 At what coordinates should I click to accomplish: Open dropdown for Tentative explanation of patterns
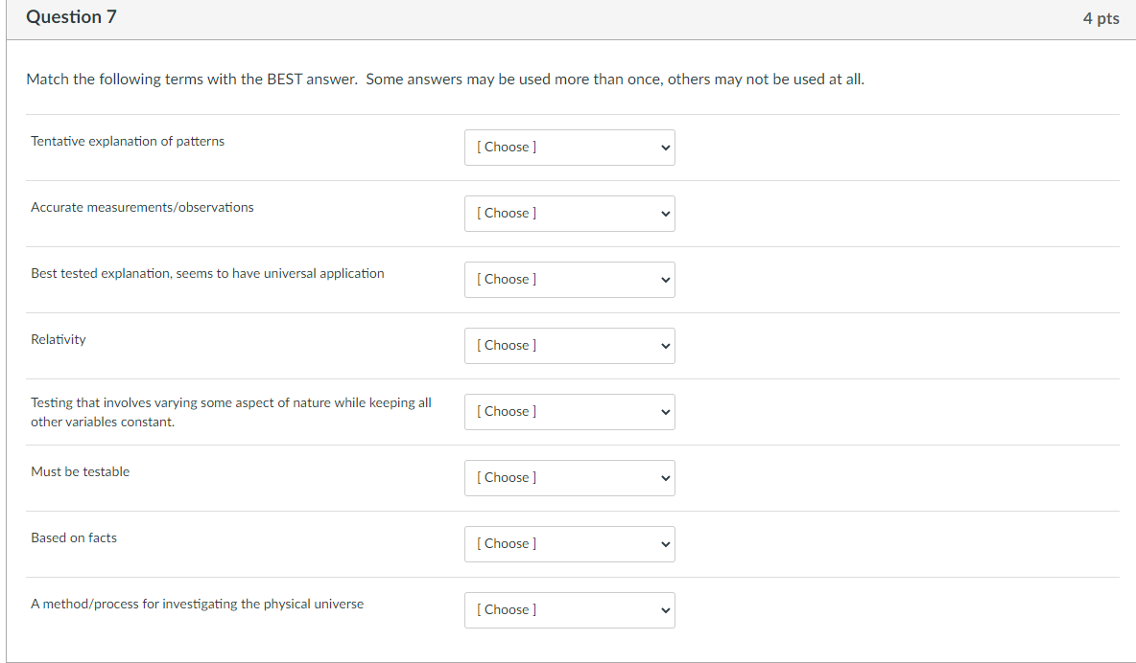click(x=570, y=148)
